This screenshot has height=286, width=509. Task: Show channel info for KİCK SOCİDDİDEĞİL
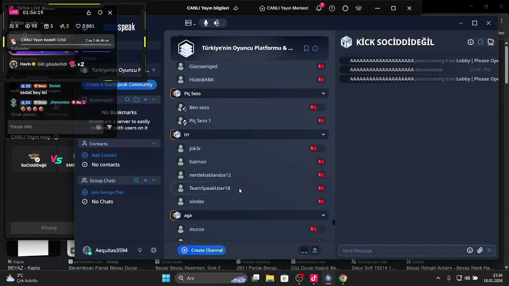tap(470, 42)
